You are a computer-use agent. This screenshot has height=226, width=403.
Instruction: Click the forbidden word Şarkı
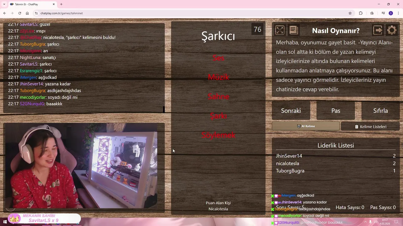(218, 116)
